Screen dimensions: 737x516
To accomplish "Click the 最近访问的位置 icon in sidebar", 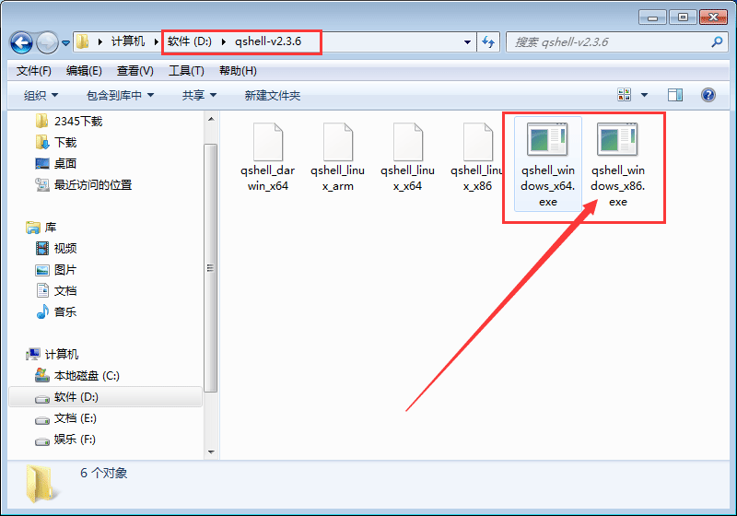I will pyautogui.click(x=42, y=184).
